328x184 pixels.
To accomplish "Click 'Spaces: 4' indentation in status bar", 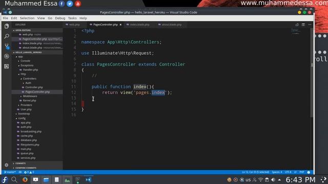I will click(x=277, y=172).
